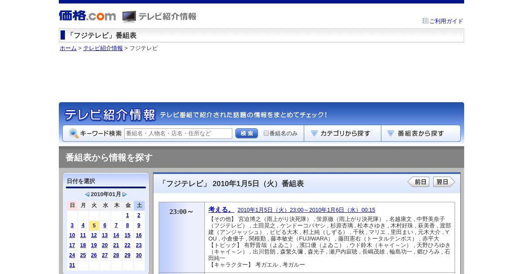Select January 7 in calendar
This screenshot has height=274, width=523.
[116, 225]
